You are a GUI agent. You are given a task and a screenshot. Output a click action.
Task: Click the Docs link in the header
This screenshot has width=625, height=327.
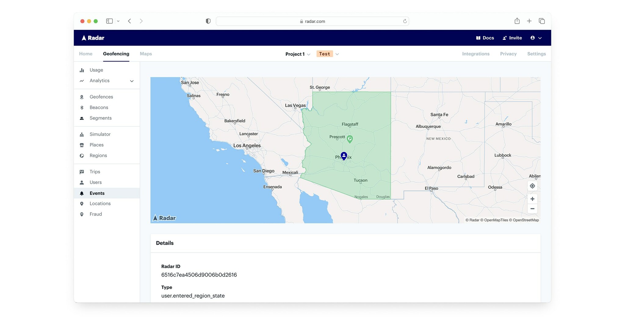(485, 38)
